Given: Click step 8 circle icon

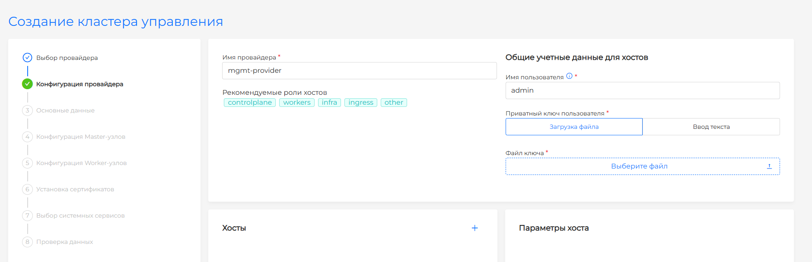Looking at the screenshot, I should [x=27, y=242].
